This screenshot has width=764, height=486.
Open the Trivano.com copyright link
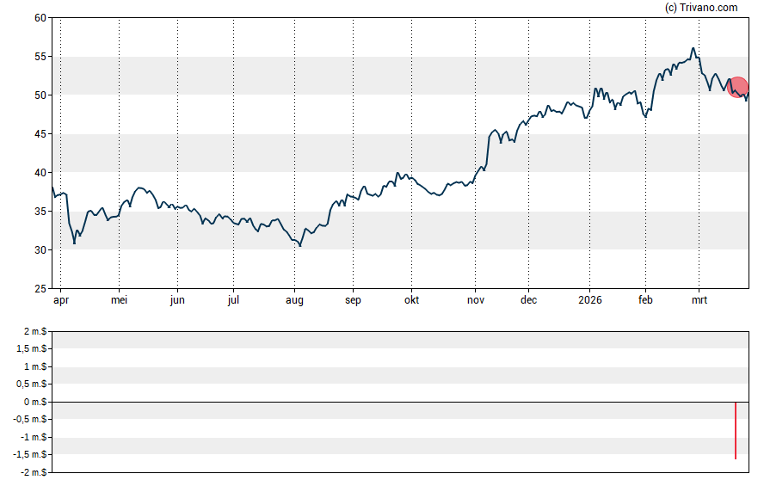click(701, 8)
